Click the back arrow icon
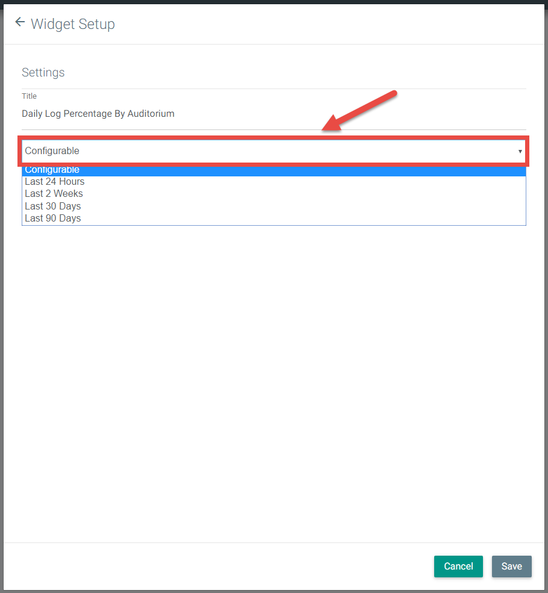548x593 pixels. point(20,23)
